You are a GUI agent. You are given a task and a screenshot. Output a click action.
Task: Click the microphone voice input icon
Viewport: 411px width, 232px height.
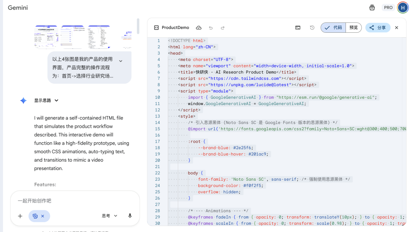pyautogui.click(x=130, y=216)
